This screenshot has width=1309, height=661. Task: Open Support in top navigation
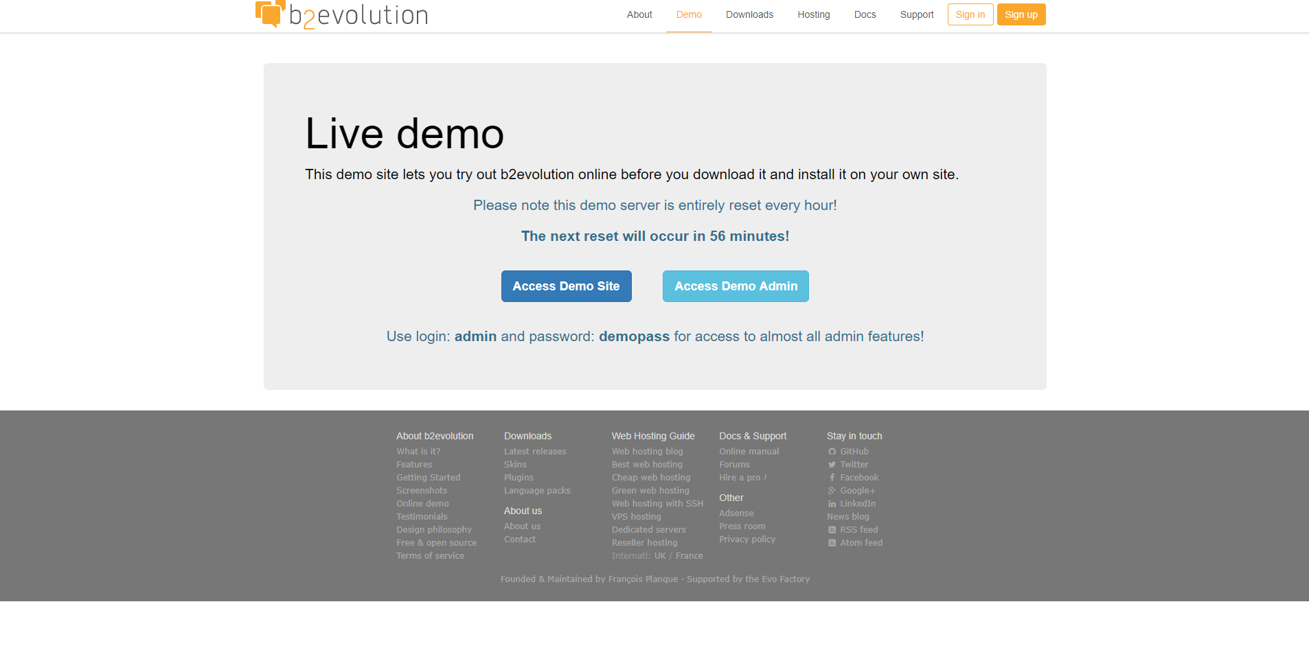pyautogui.click(x=917, y=14)
